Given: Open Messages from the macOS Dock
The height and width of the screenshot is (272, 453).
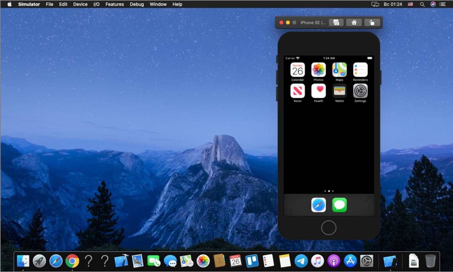Looking at the screenshot, I should coord(171,261).
